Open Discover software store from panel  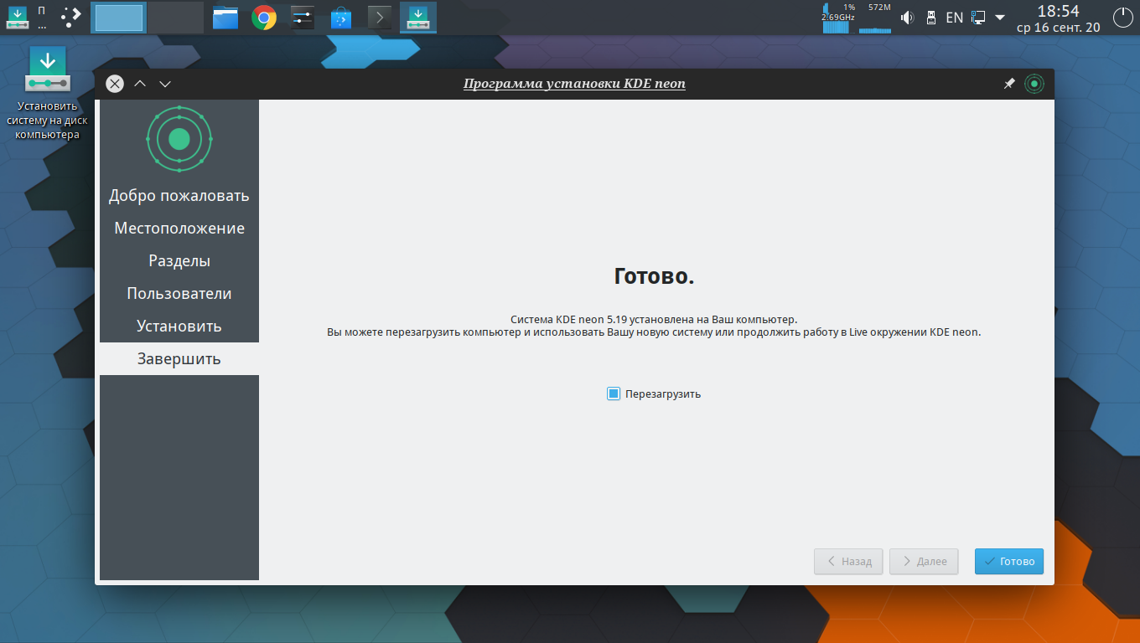pyautogui.click(x=341, y=17)
